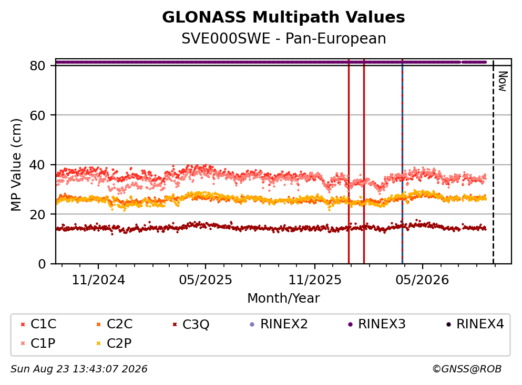522x385 pixels.
Task: Click the C2C orange legend marker
Action: click(x=98, y=325)
